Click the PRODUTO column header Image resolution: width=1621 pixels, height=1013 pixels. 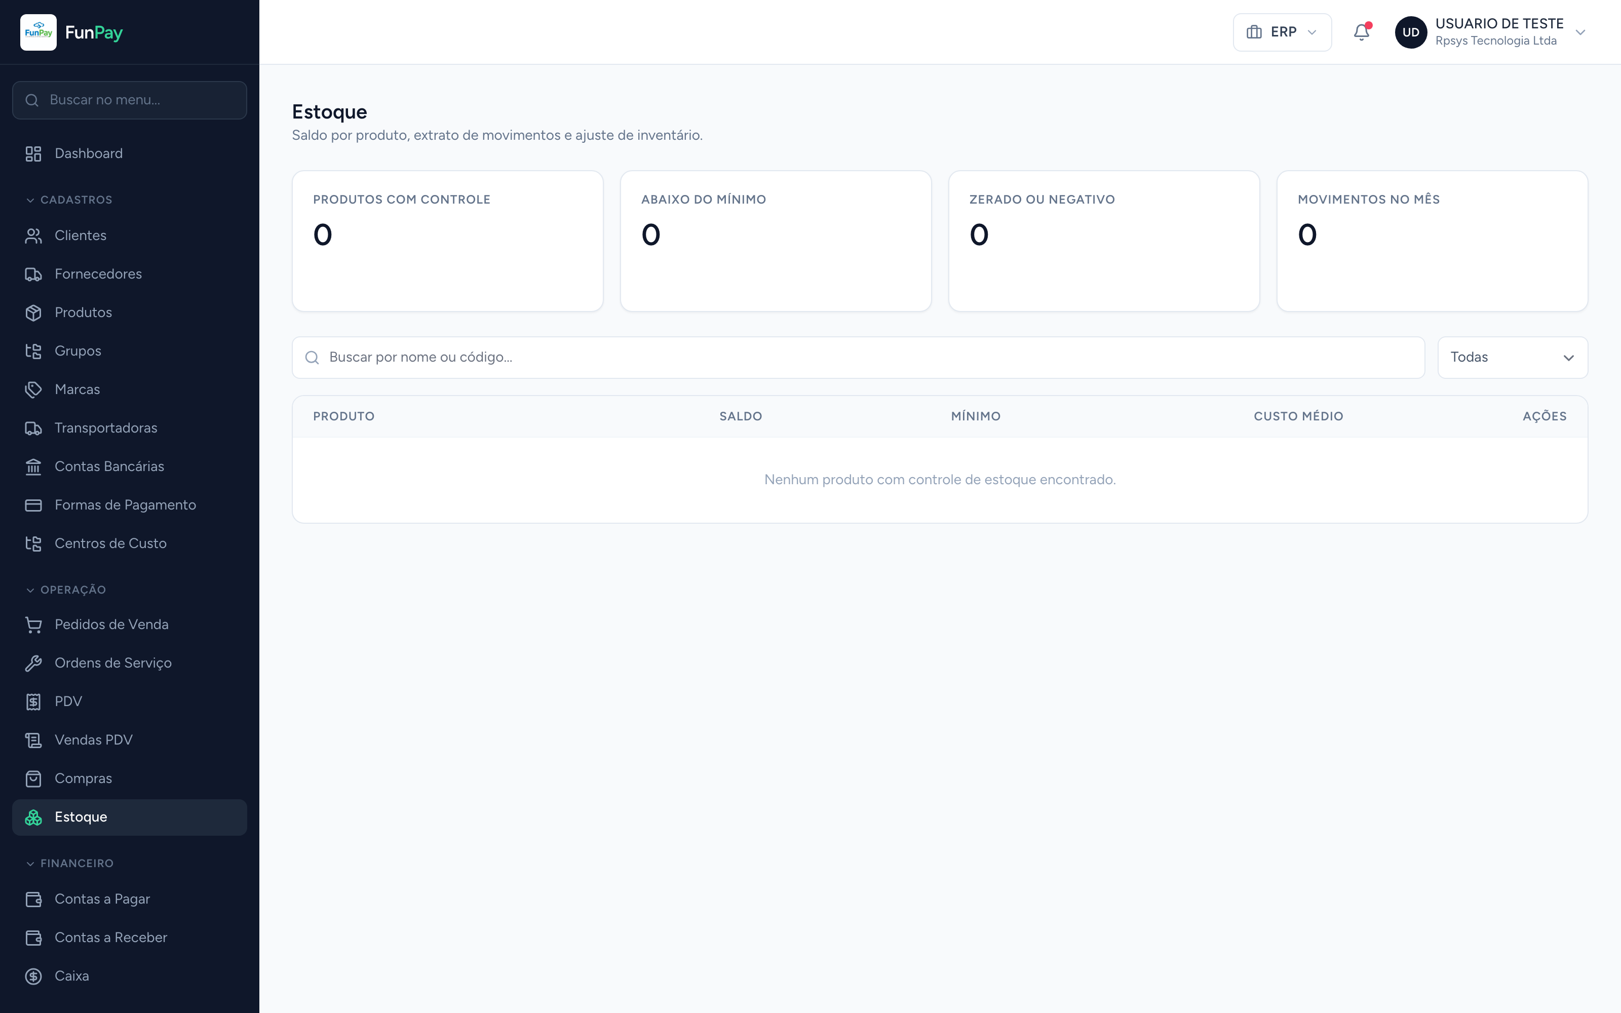point(343,417)
